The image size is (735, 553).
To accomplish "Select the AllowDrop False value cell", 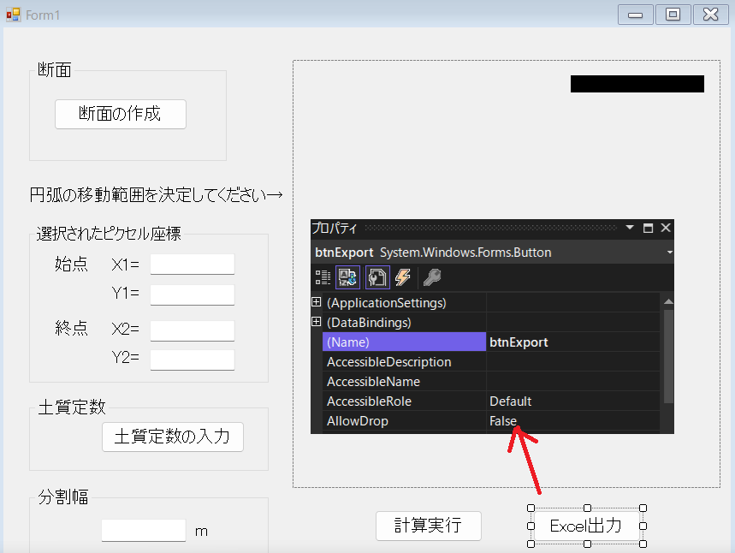I will [572, 421].
